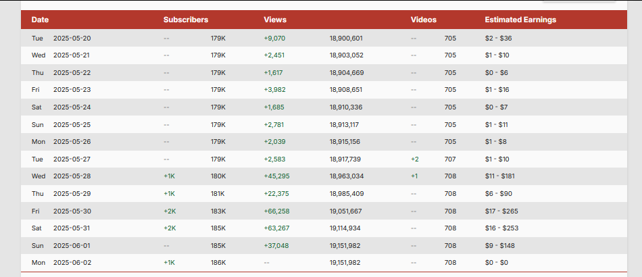
Task: Click the +2 videos change on 2025-05-27
Action: point(415,159)
